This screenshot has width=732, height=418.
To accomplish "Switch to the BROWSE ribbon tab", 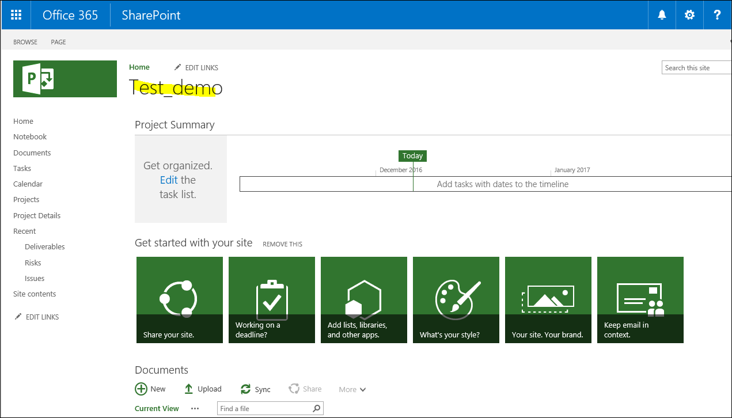I will 25,42.
